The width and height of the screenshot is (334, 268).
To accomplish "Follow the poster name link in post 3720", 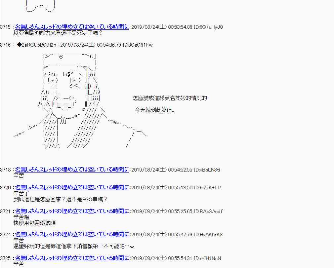I will 72,188.
